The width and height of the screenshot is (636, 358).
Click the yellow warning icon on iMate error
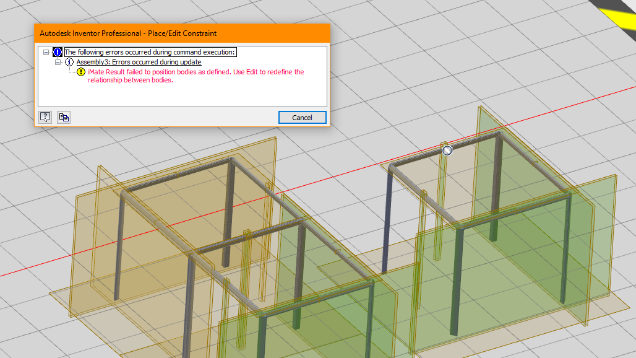[80, 72]
